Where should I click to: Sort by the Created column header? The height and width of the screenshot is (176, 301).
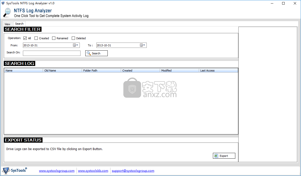140,71
